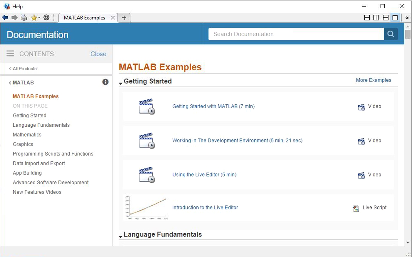Open the favorites star menu
The width and height of the screenshot is (412, 257).
pos(35,18)
